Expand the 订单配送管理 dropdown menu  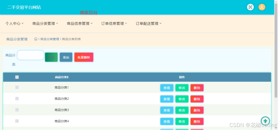(149, 23)
